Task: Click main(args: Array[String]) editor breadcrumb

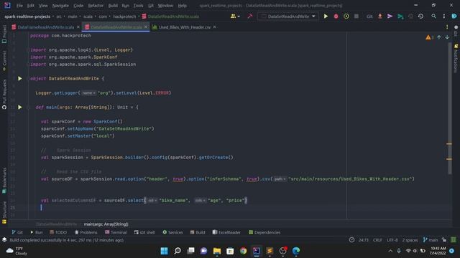Action: (106, 224)
